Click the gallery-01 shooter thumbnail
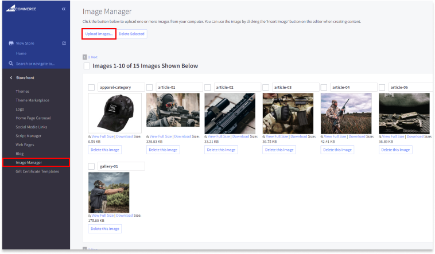 pos(109,193)
